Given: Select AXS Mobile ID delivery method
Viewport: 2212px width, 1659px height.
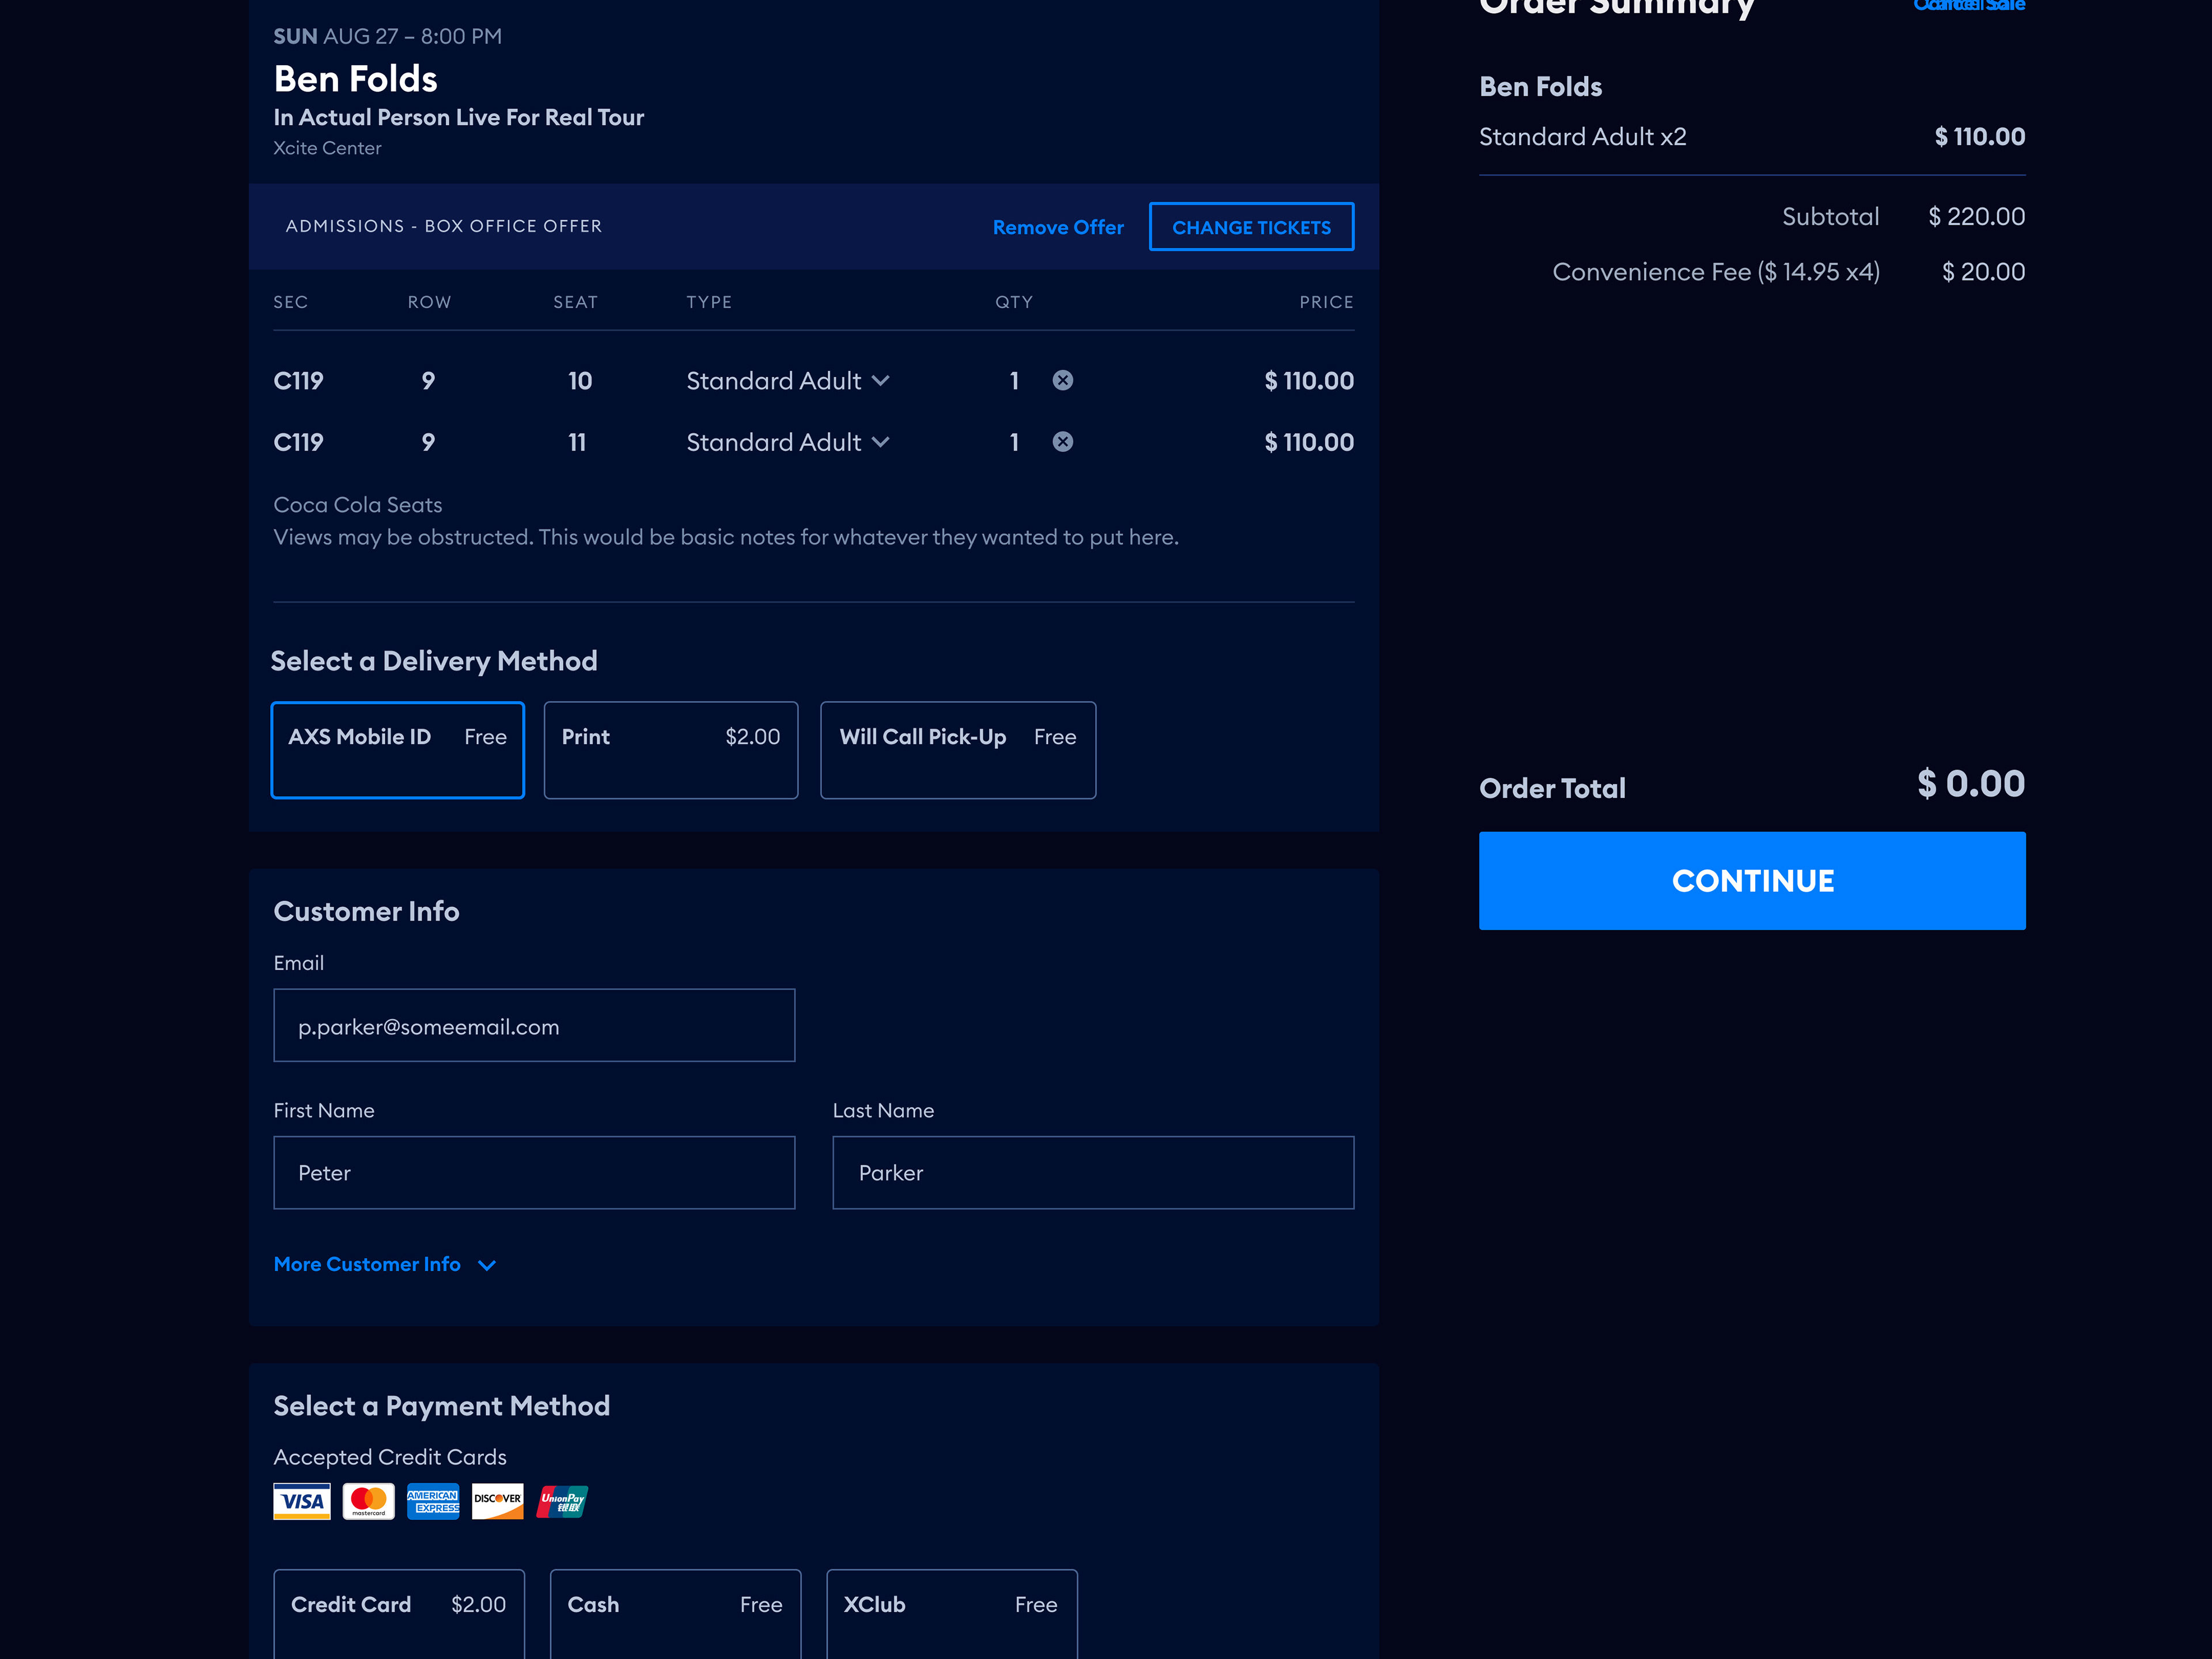Looking at the screenshot, I should coord(397,750).
